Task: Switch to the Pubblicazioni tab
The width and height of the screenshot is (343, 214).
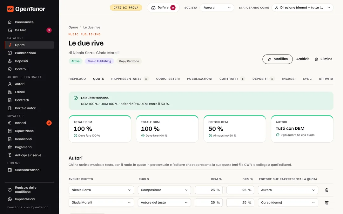Action: pyautogui.click(x=199, y=79)
